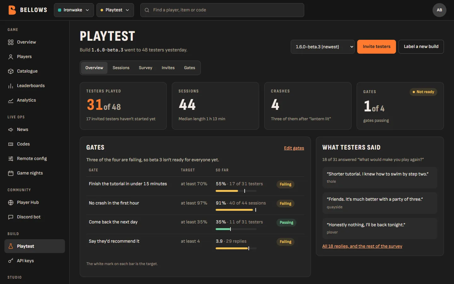This screenshot has width=454, height=284.
Task: Click the Player Hub globe icon
Action: tap(11, 203)
